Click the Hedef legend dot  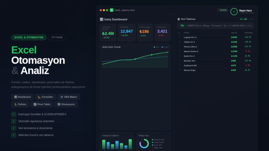pyautogui.click(x=162, y=47)
